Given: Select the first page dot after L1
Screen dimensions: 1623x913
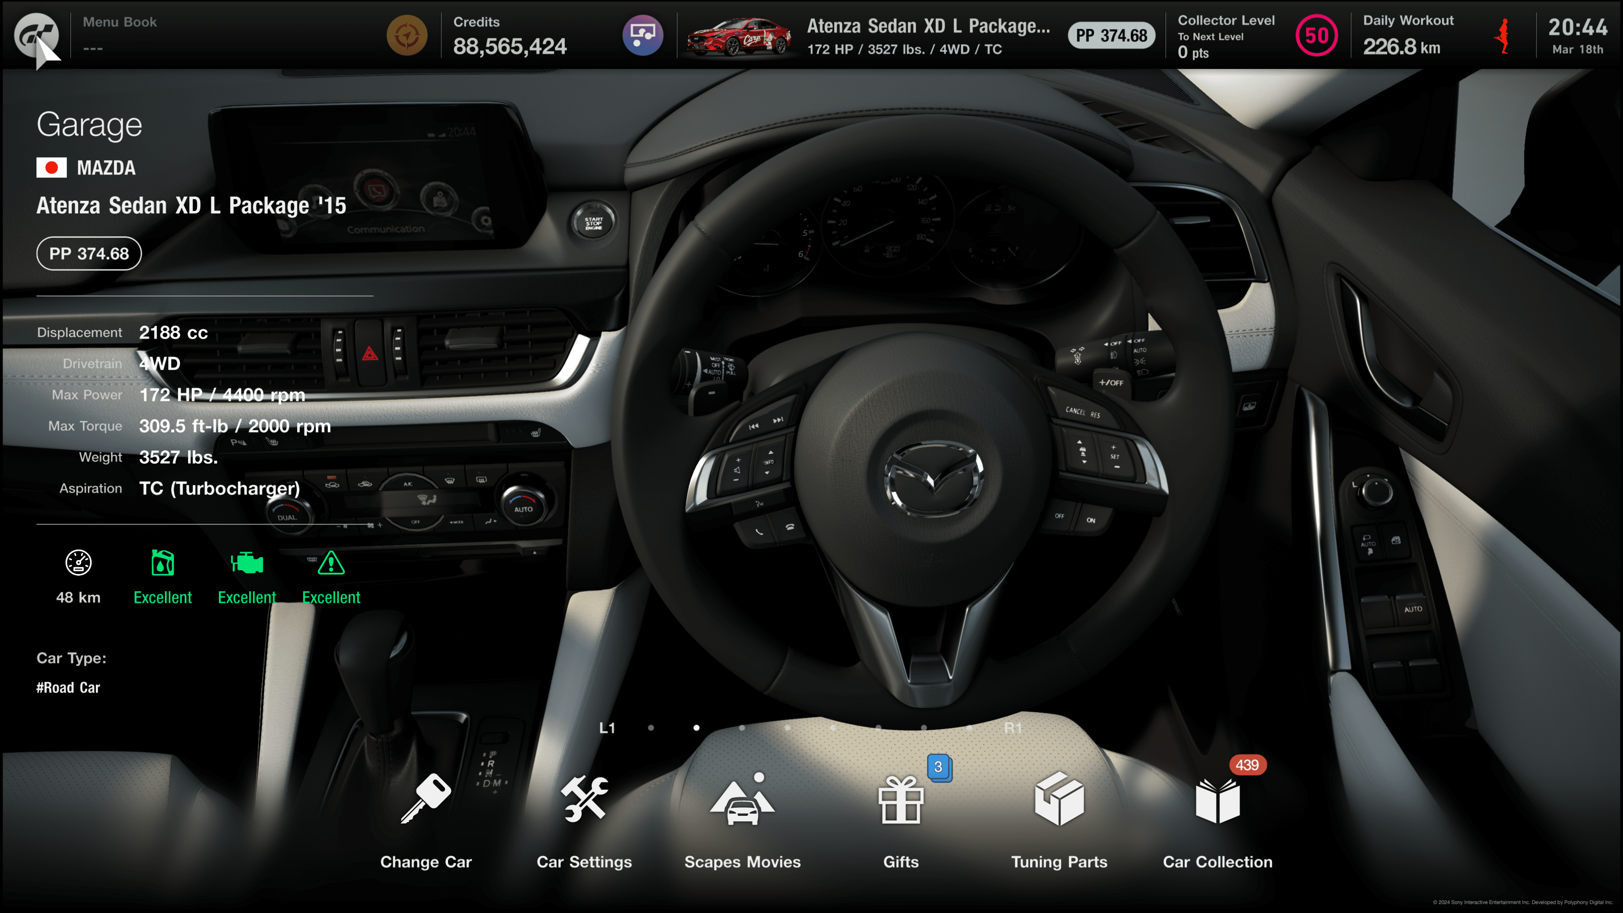Looking at the screenshot, I should 651,728.
